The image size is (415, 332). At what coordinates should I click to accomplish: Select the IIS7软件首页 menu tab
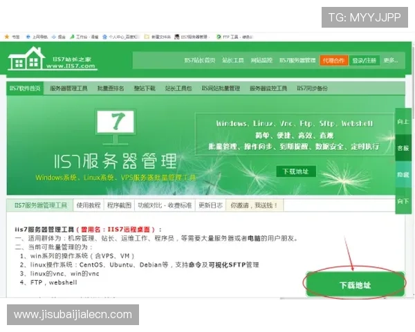tap(25, 88)
